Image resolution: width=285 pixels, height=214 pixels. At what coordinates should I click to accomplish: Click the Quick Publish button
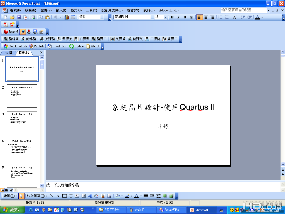15,46
